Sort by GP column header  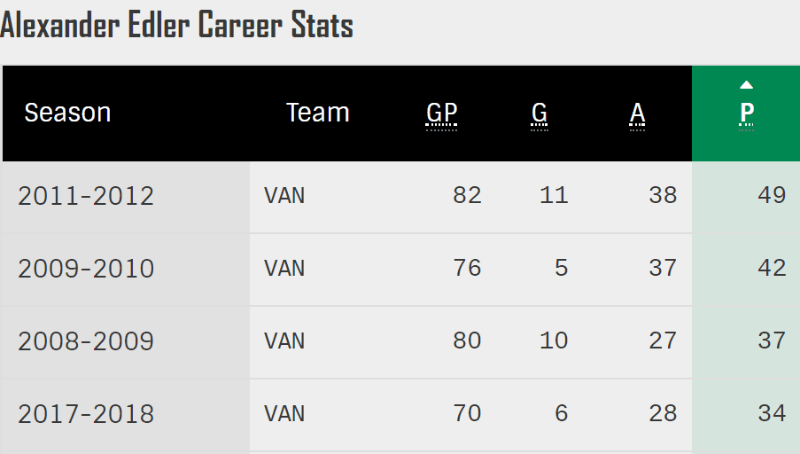(x=441, y=113)
